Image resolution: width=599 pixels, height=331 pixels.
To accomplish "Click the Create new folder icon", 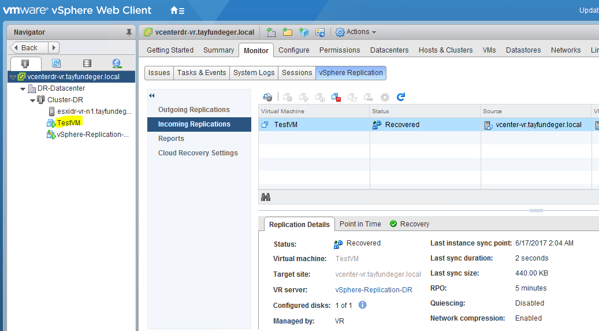I will [x=287, y=32].
